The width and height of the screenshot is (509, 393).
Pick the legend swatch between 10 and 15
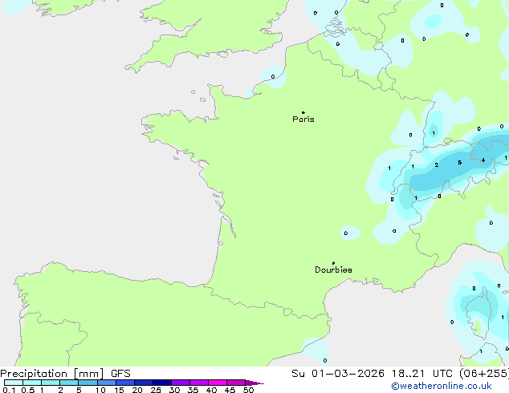coord(107,383)
